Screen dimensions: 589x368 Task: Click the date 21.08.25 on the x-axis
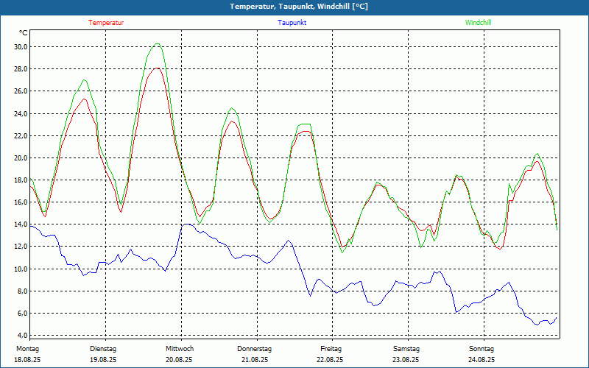[x=255, y=360]
